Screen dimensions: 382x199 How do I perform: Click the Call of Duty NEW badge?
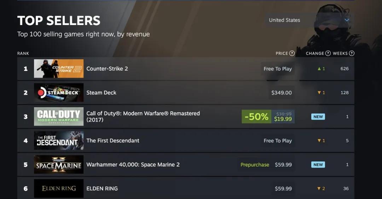[x=318, y=116]
